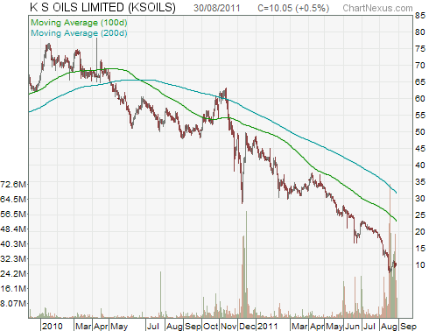This screenshot has height=331, width=436.
Task: Click the price axis label 65
Action: click(420, 82)
